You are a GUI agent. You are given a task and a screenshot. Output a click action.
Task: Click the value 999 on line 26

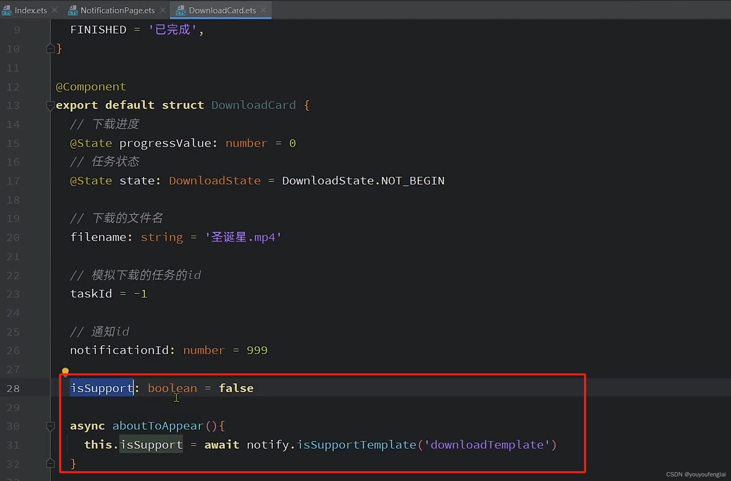pos(257,350)
